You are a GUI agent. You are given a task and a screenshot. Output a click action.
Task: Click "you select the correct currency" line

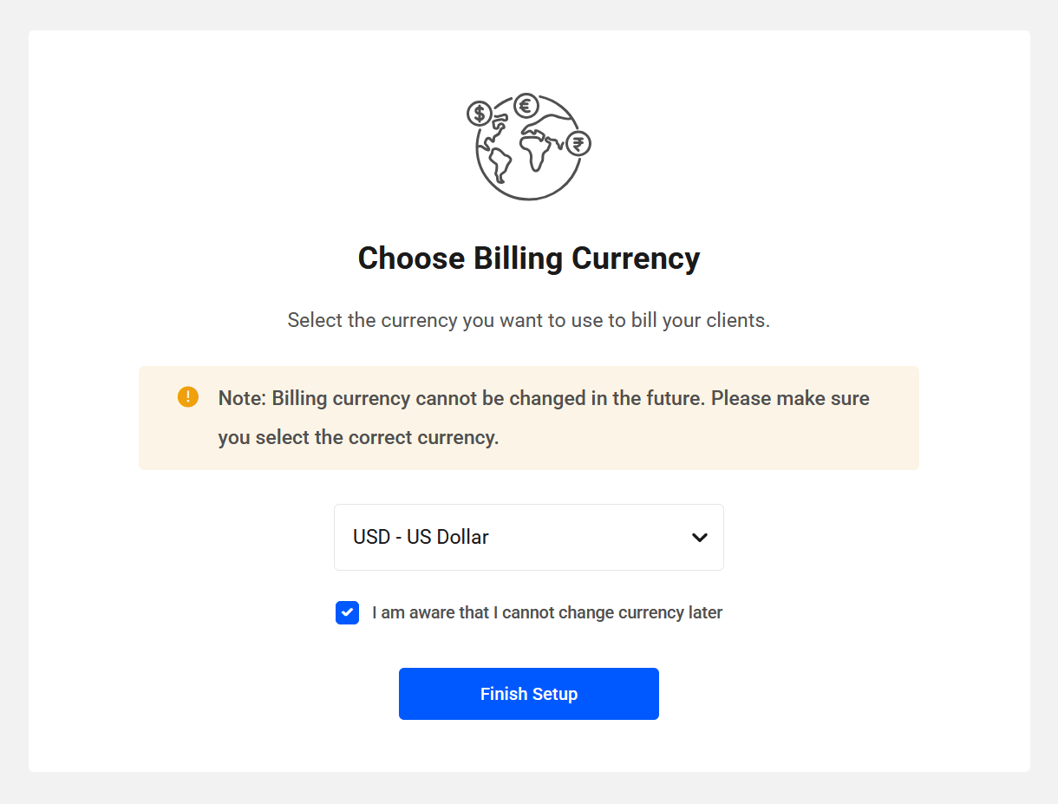tap(358, 437)
